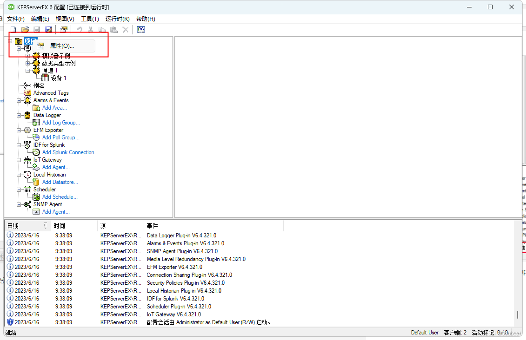Click Add Agent... under IoT Gateway
The width and height of the screenshot is (526, 340).
[56, 167]
